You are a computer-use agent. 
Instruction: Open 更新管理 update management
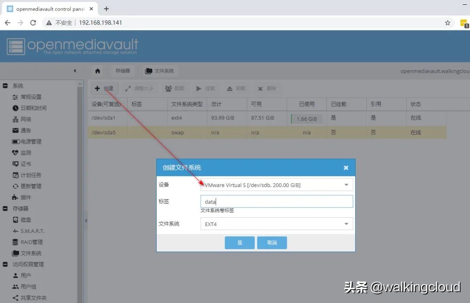tap(27, 186)
